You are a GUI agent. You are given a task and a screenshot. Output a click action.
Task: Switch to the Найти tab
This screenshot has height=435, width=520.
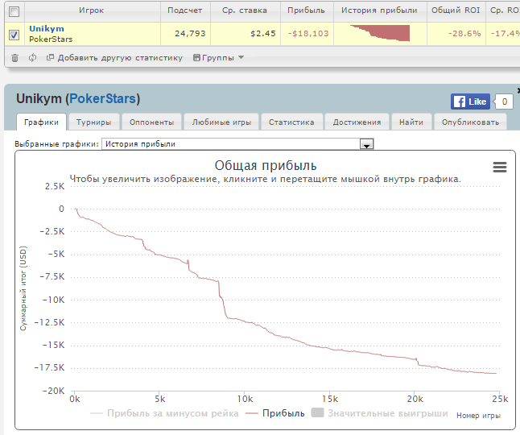point(411,122)
